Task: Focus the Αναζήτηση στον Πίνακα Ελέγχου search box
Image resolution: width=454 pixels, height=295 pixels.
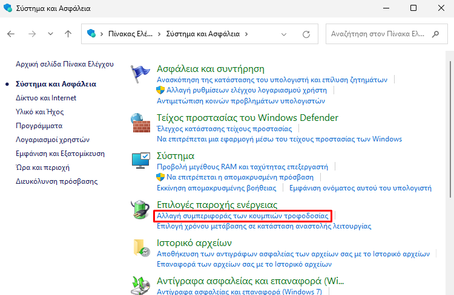Action: point(387,34)
